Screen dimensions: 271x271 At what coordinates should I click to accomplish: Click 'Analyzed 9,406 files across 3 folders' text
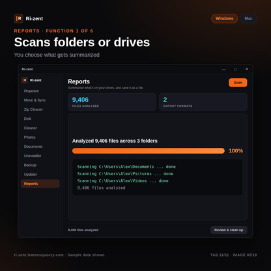[115, 141]
